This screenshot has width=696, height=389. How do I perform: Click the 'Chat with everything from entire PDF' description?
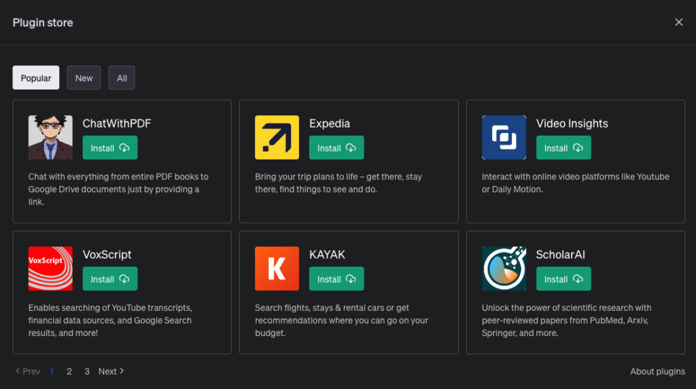click(118, 189)
